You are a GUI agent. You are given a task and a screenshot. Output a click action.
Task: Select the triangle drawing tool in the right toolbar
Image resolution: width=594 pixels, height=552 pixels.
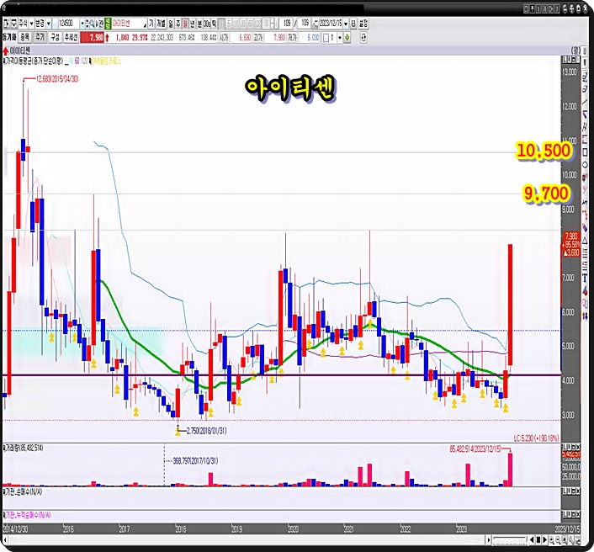(x=585, y=241)
